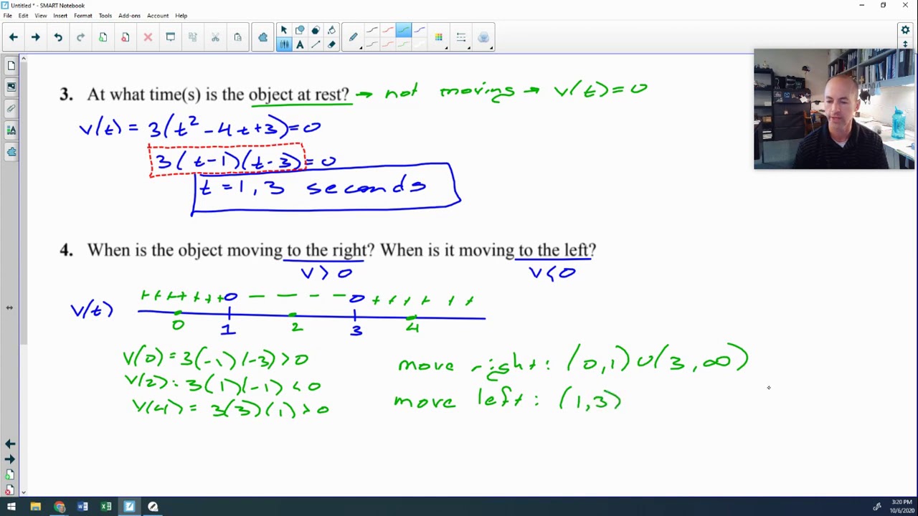
Task: Select the Shapes tool
Action: (300, 30)
